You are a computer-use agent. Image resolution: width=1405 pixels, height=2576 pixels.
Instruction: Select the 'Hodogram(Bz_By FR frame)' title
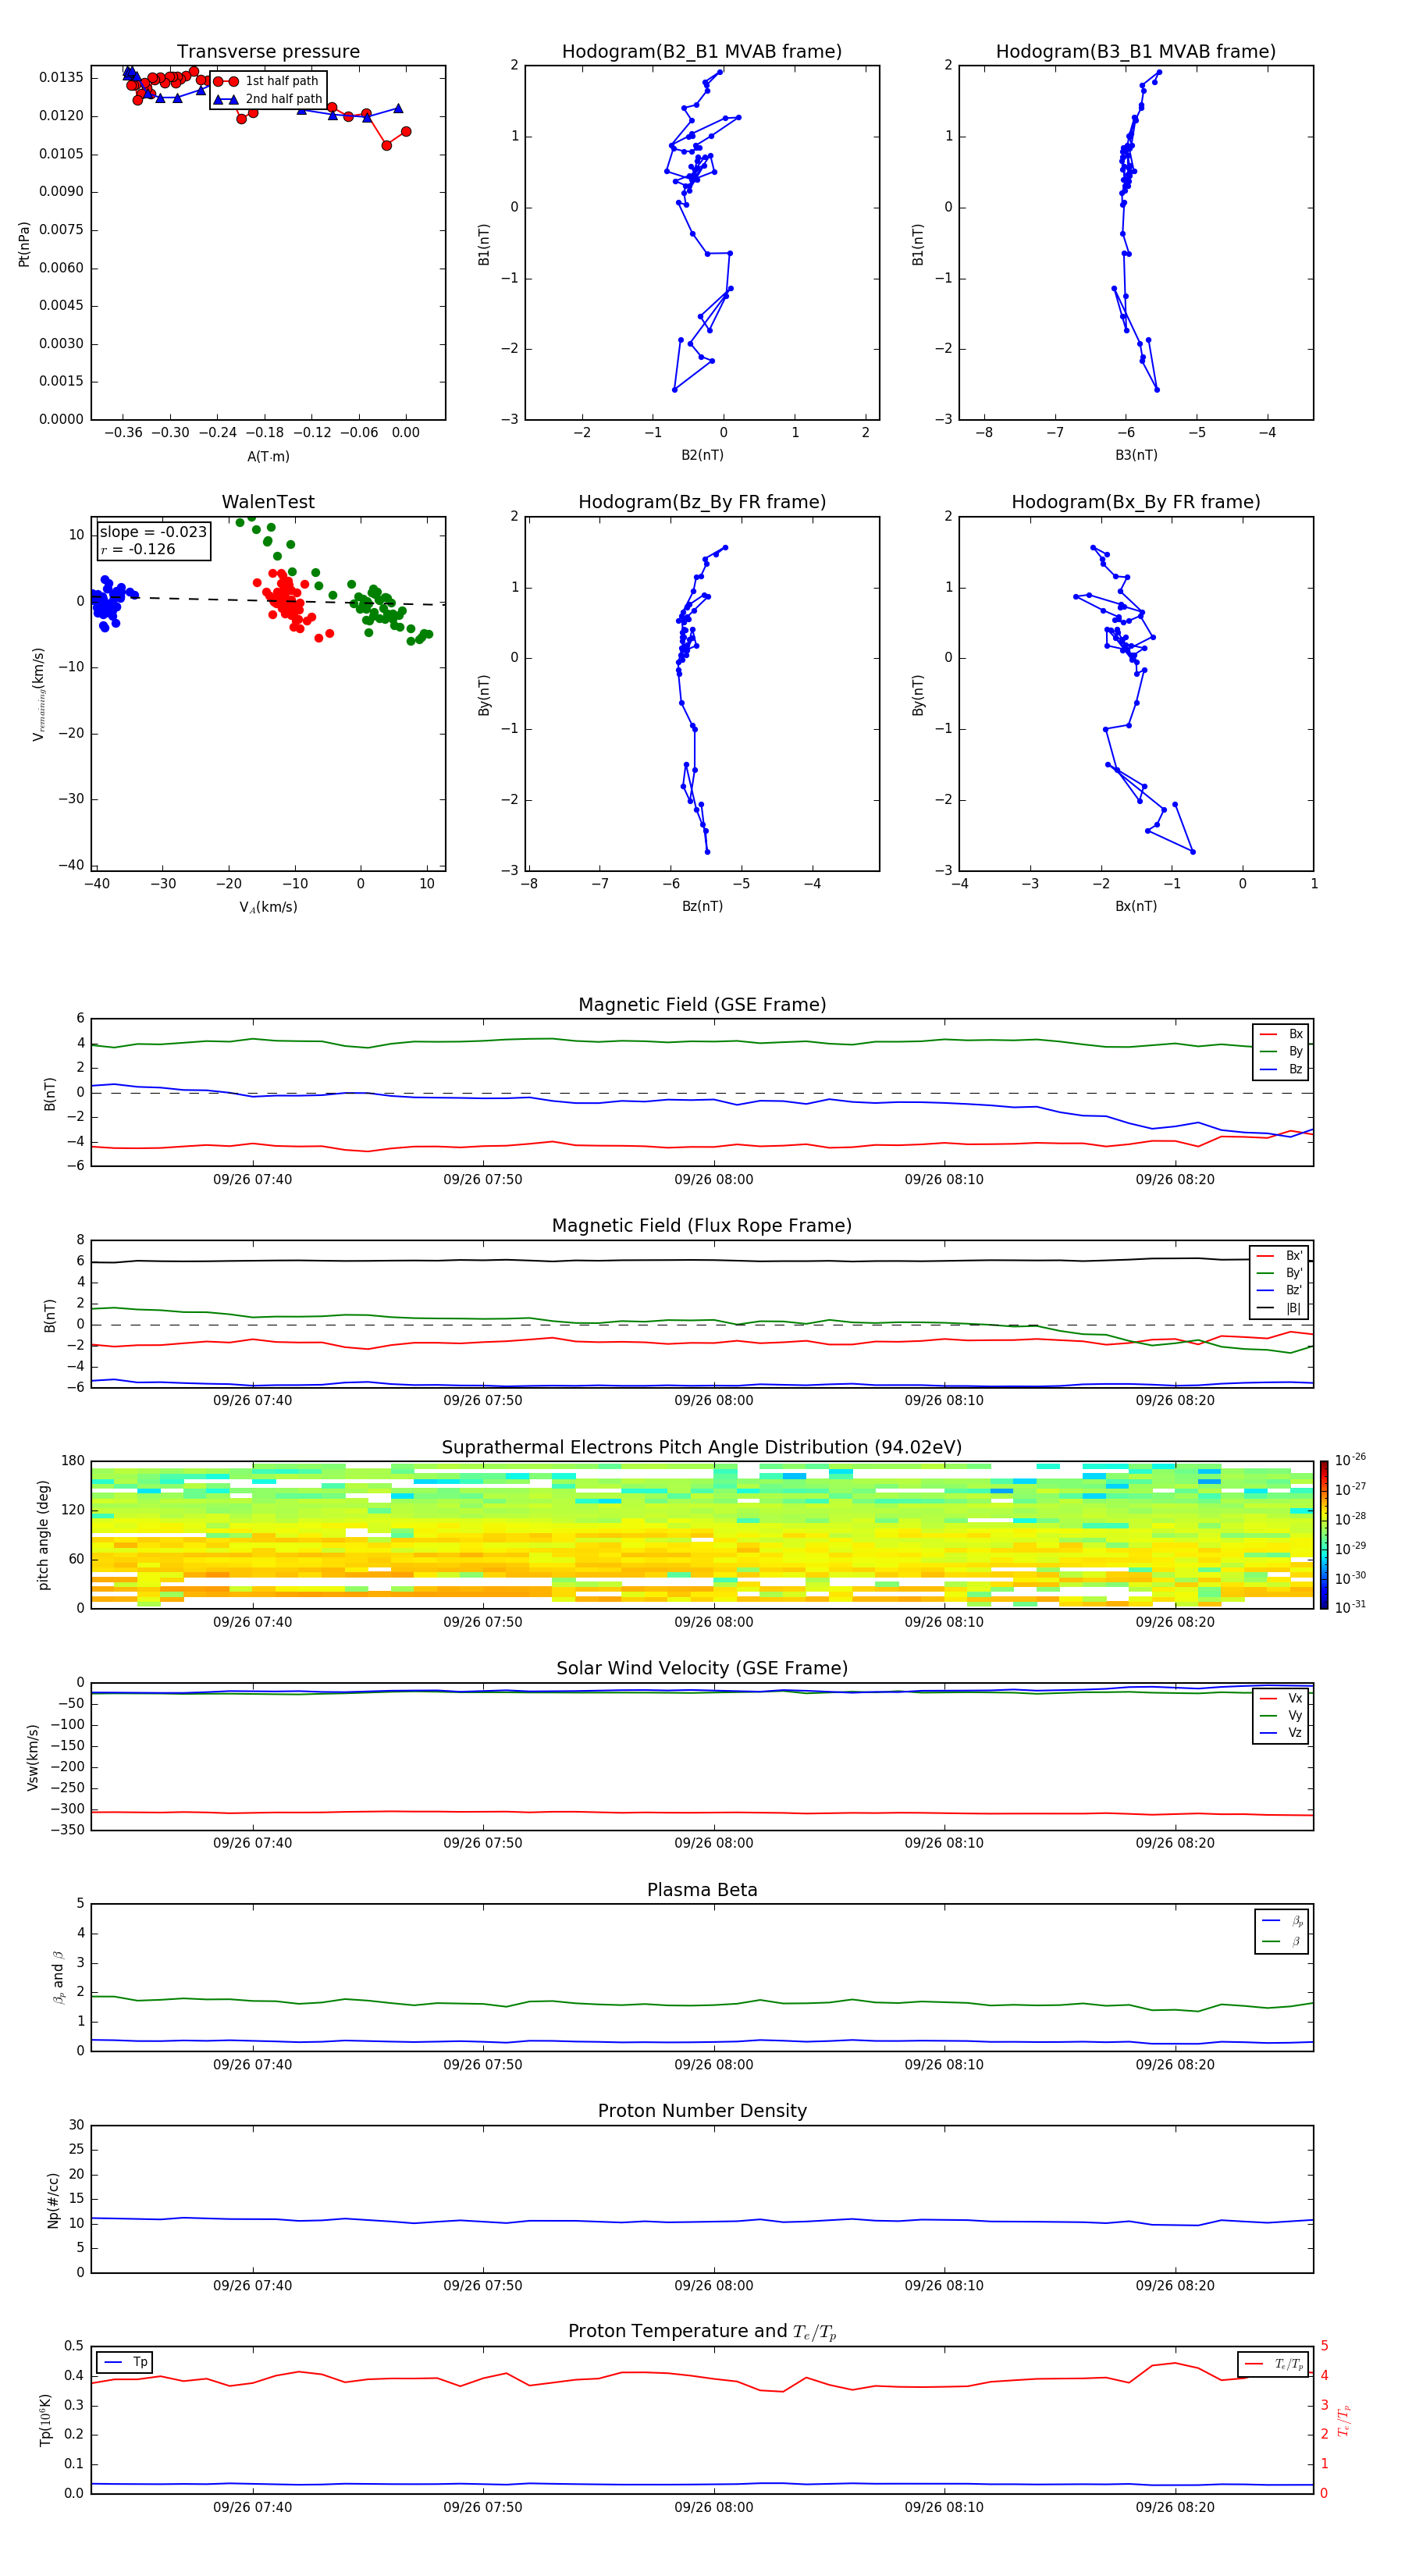[702, 502]
